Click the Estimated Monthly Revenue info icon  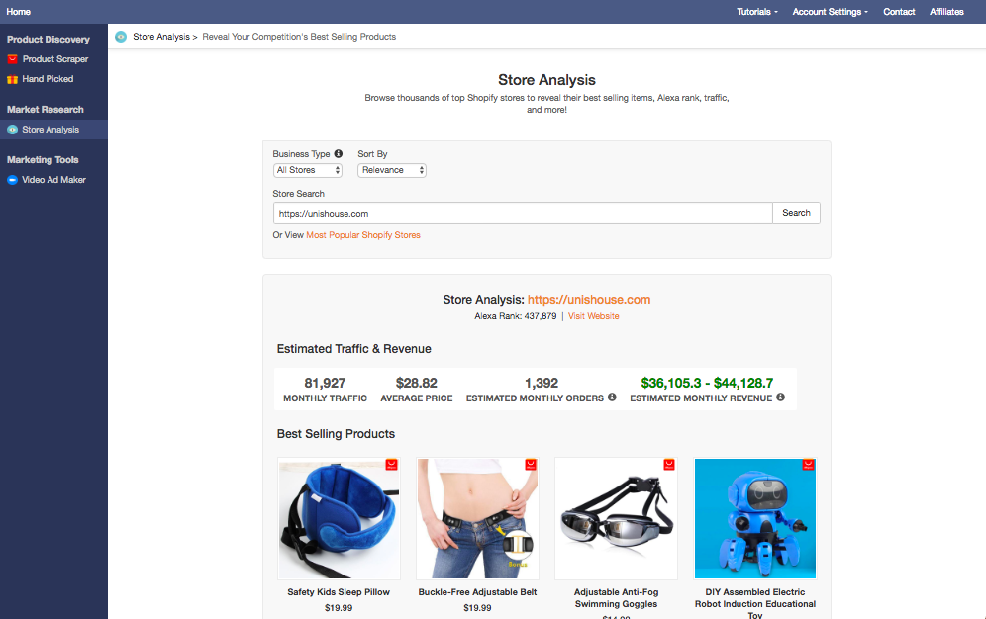click(x=780, y=397)
